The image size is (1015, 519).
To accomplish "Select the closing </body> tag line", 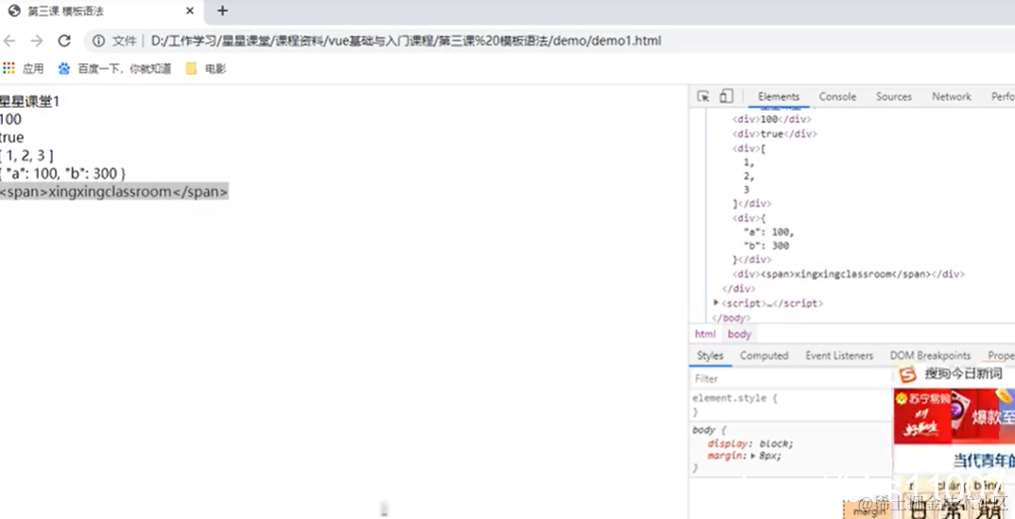I will tap(731, 318).
